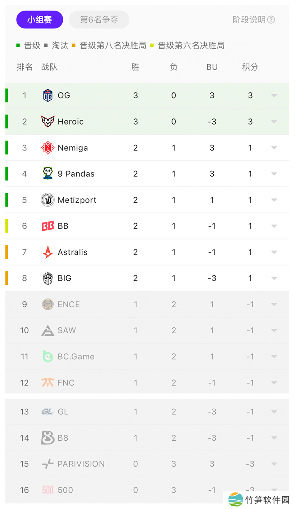Switch to the 小组赛 tab
This screenshot has width=295, height=509.
[x=40, y=19]
